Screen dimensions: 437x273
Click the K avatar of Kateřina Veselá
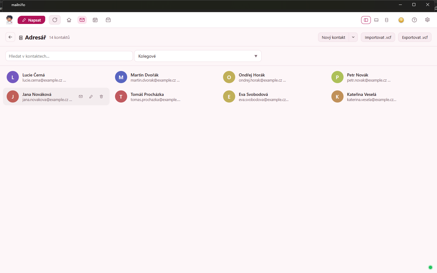coord(337,97)
